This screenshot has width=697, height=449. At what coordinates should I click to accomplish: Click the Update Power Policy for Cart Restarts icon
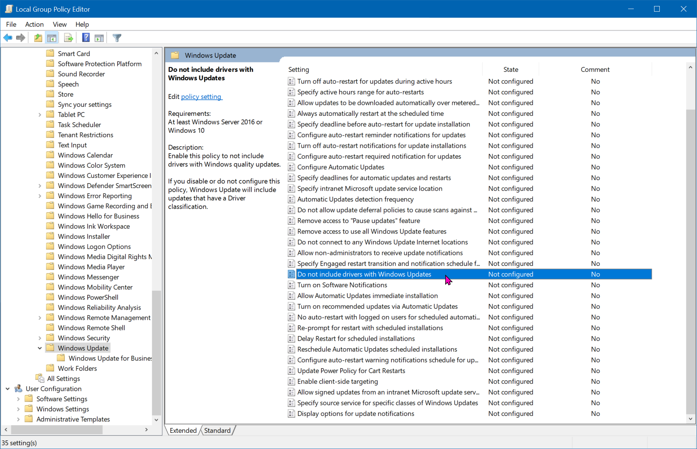tap(291, 371)
